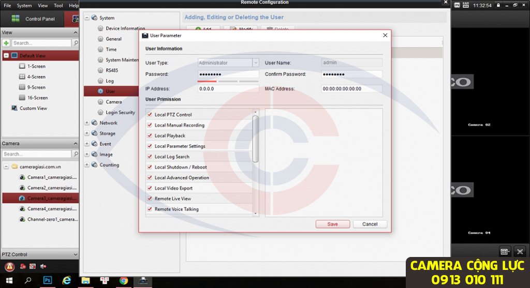Collapse the cameragiasi.com.vn camera group
Viewport: 530px width, 288px height.
[x=6, y=166]
